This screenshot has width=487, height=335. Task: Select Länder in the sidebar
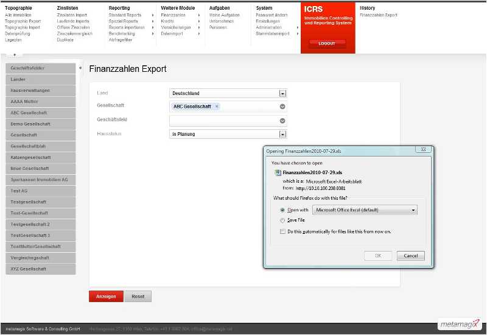pos(40,79)
